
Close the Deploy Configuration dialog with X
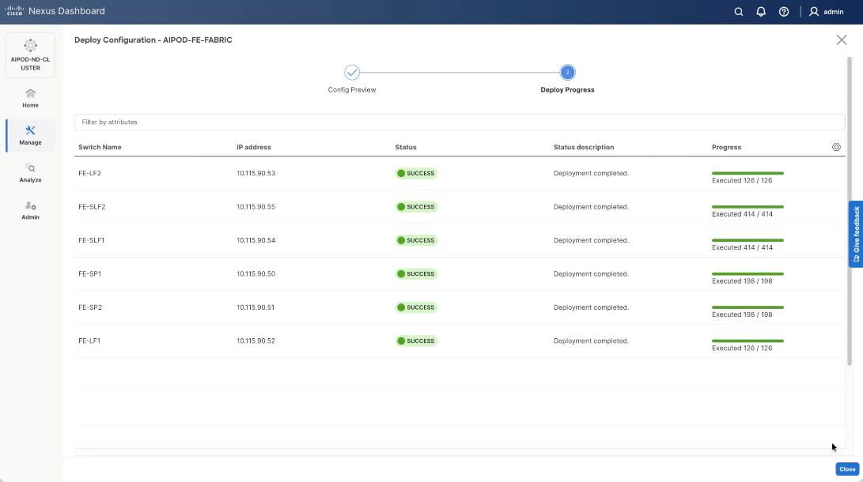[x=841, y=40]
